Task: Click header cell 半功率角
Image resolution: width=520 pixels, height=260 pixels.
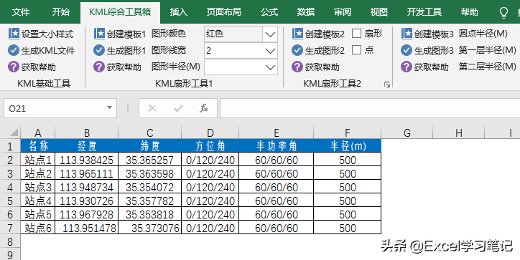Action: (277, 146)
